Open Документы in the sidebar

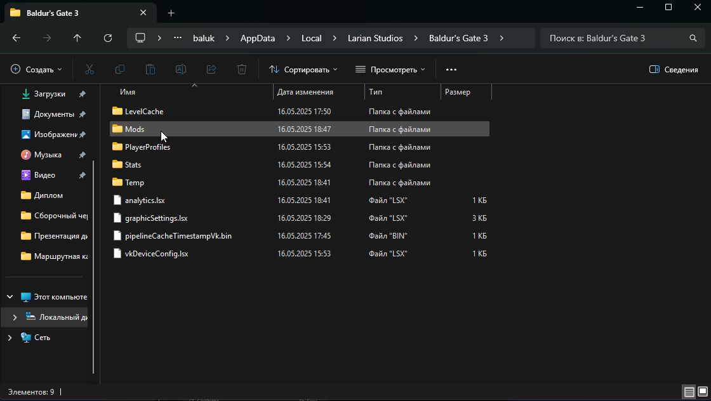point(53,114)
